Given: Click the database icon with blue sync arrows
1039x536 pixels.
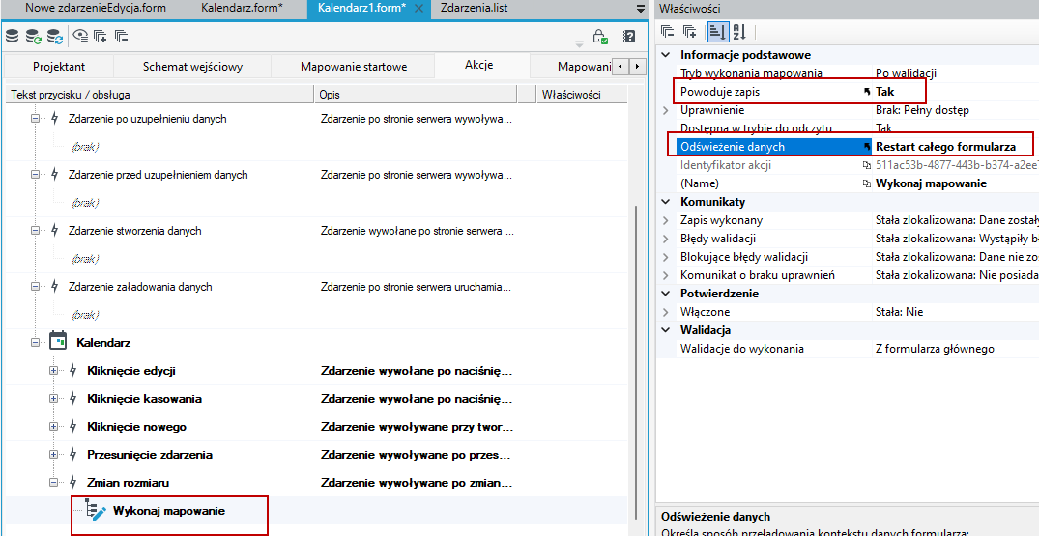Looking at the screenshot, I should 55,36.
